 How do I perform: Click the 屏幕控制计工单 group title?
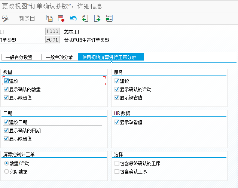click(19, 154)
